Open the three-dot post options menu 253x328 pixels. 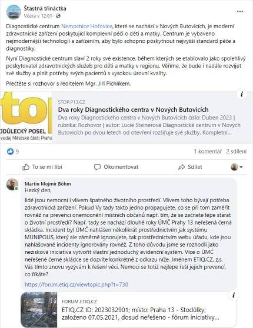tap(240, 12)
